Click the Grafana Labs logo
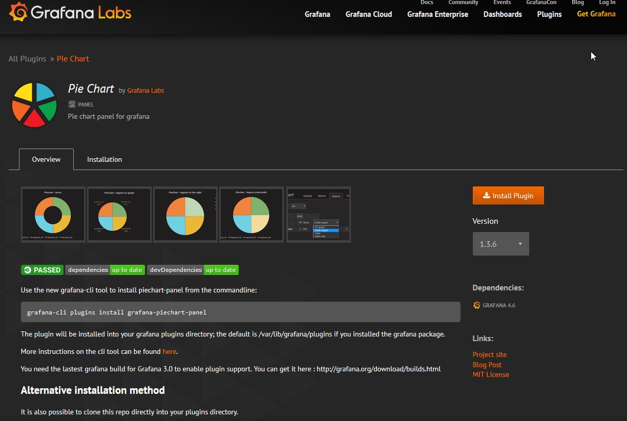 tap(70, 12)
